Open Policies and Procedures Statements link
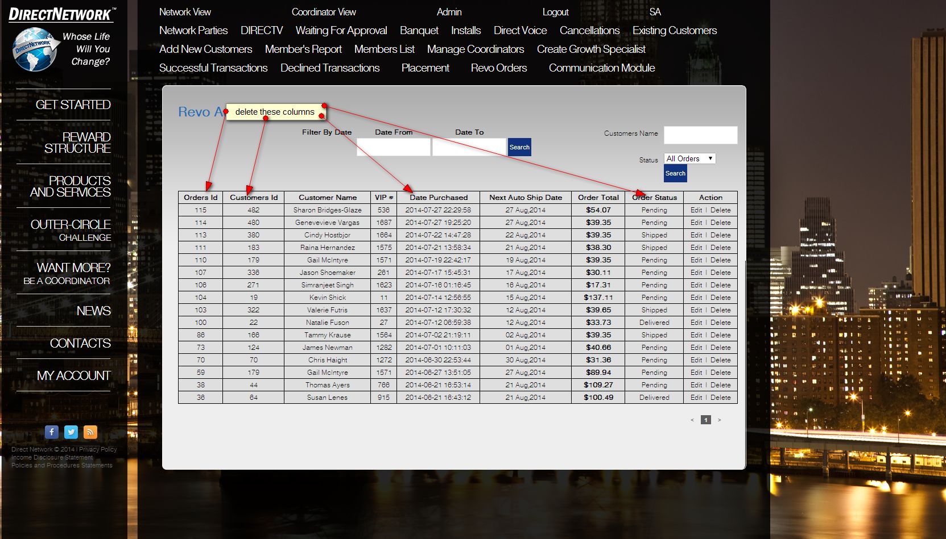The image size is (946, 539). point(62,465)
